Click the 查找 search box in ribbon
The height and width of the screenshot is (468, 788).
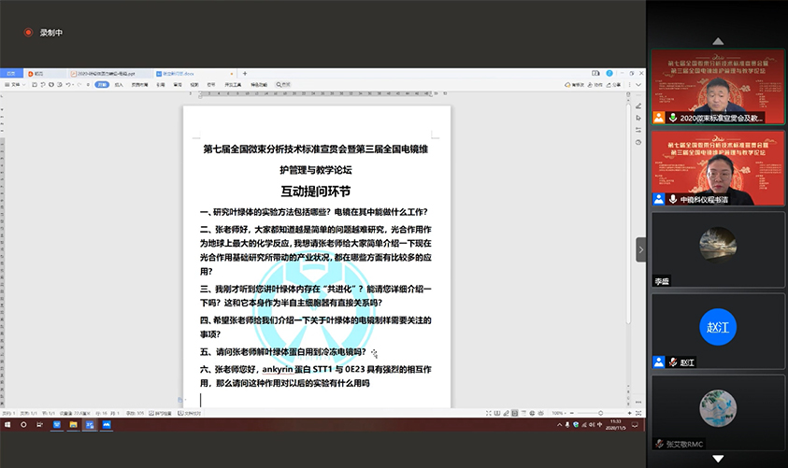click(x=279, y=84)
